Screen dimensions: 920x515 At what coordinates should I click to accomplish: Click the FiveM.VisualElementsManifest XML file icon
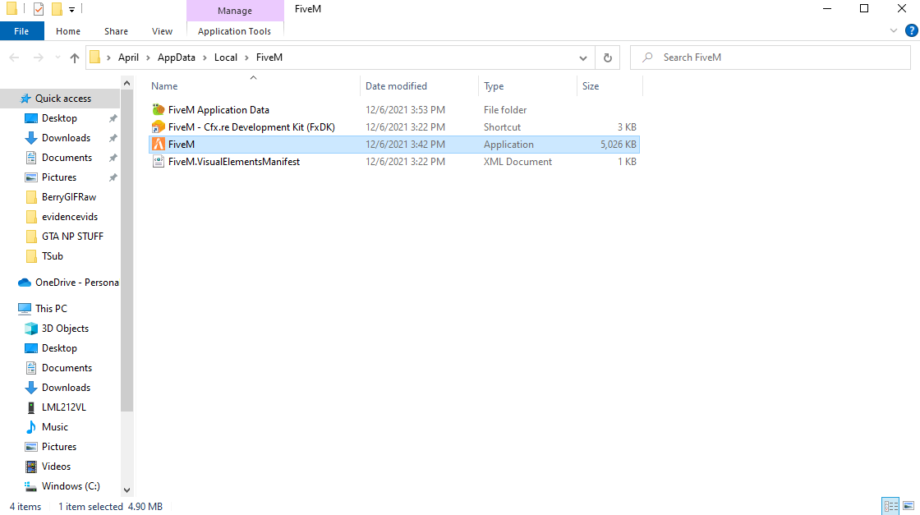[x=158, y=161]
